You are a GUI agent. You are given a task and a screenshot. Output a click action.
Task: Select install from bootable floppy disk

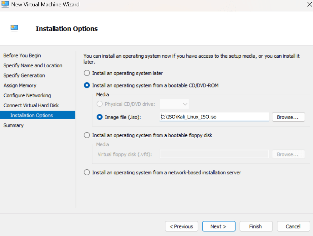(x=87, y=135)
